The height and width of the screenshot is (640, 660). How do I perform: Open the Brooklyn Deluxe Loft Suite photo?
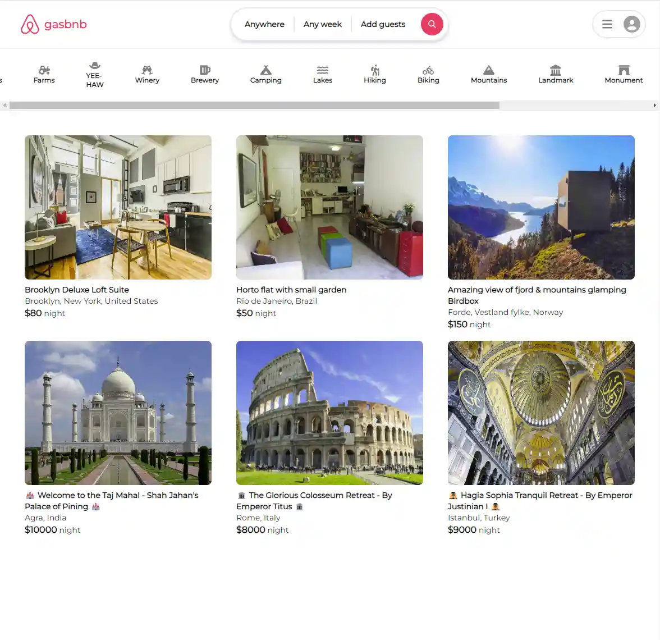118,207
